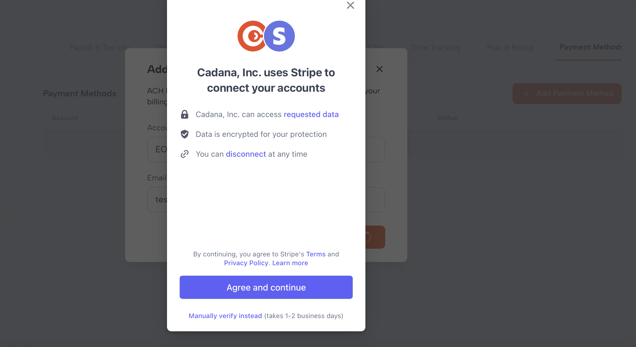Click the shield checkmark encryption icon

tap(185, 134)
